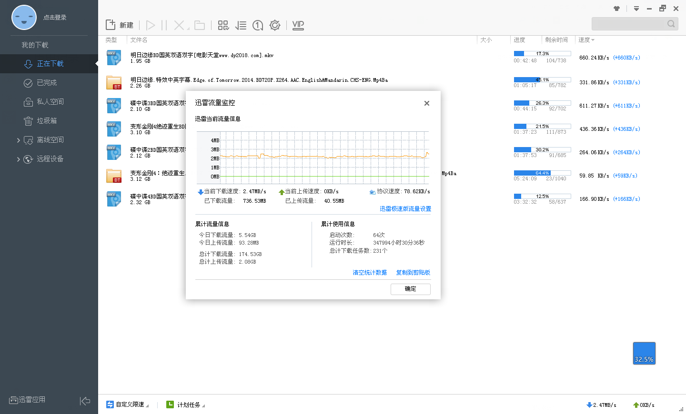Expand the 远程设备 chevron in sidebar
Image resolution: width=686 pixels, height=414 pixels.
[x=18, y=159]
